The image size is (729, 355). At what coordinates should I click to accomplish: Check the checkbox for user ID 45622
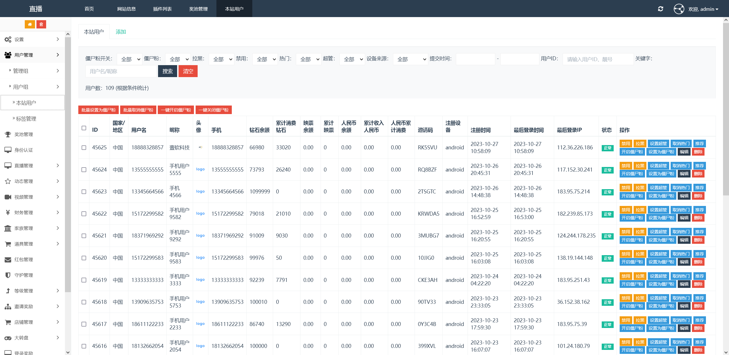(x=84, y=214)
